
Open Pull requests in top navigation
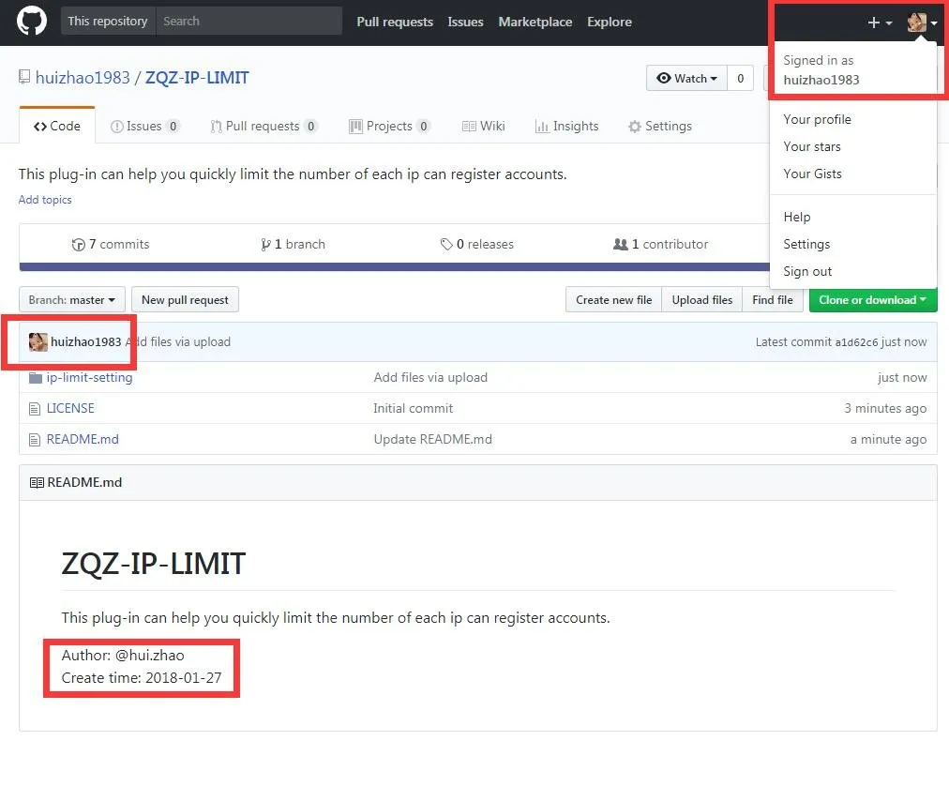(x=395, y=22)
